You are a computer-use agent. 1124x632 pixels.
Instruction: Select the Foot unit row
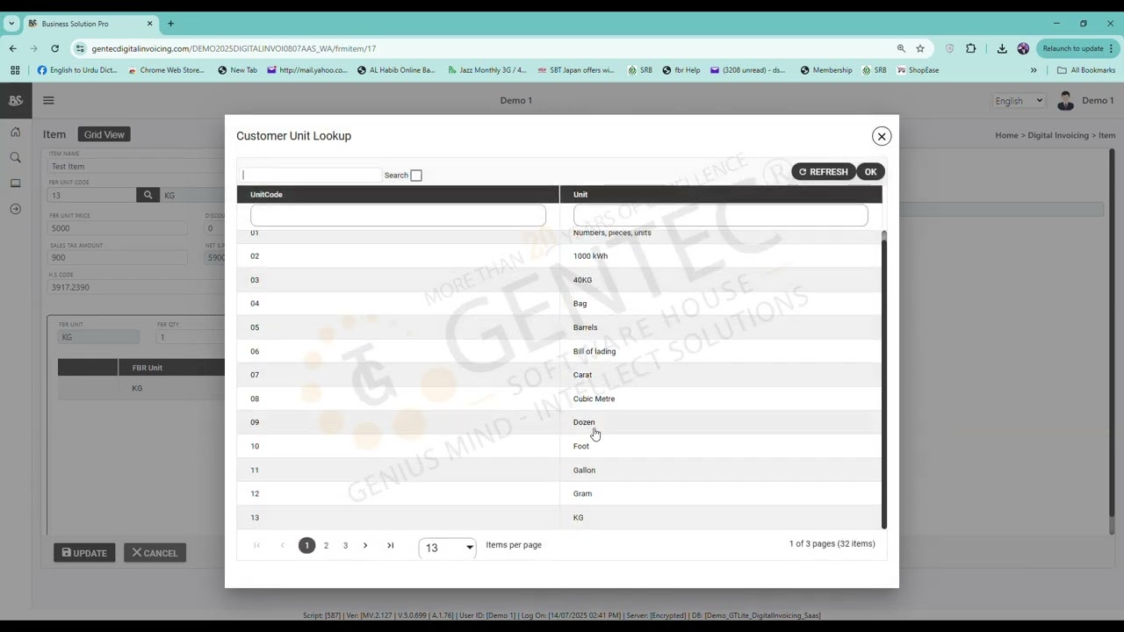558,446
